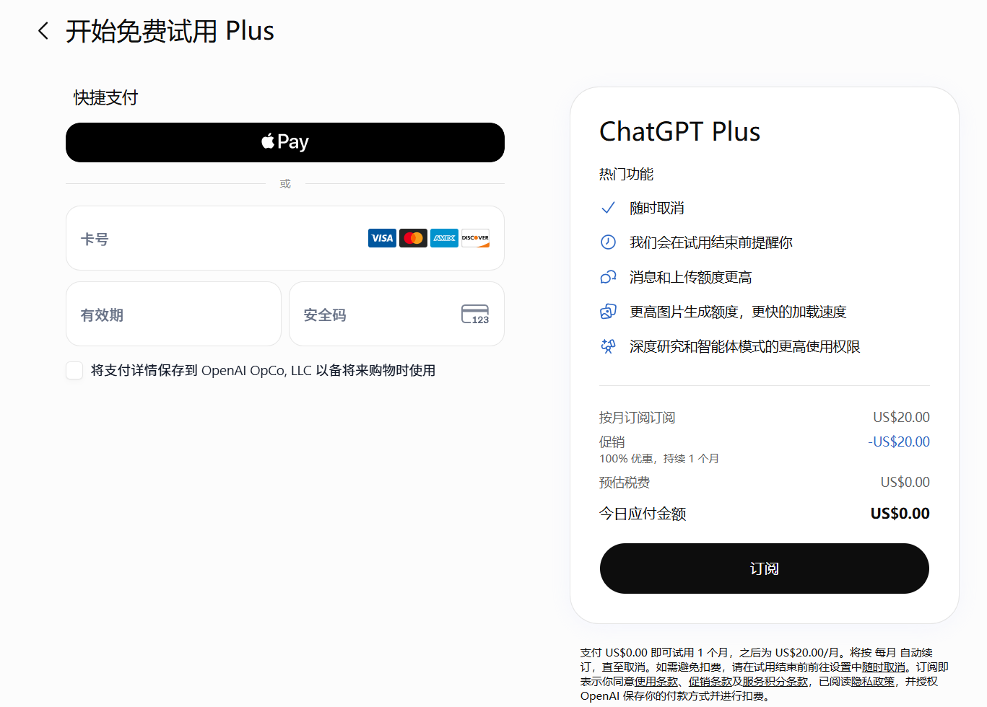The width and height of the screenshot is (987, 707).
Task: Click the Discover card logo
Action: [475, 238]
